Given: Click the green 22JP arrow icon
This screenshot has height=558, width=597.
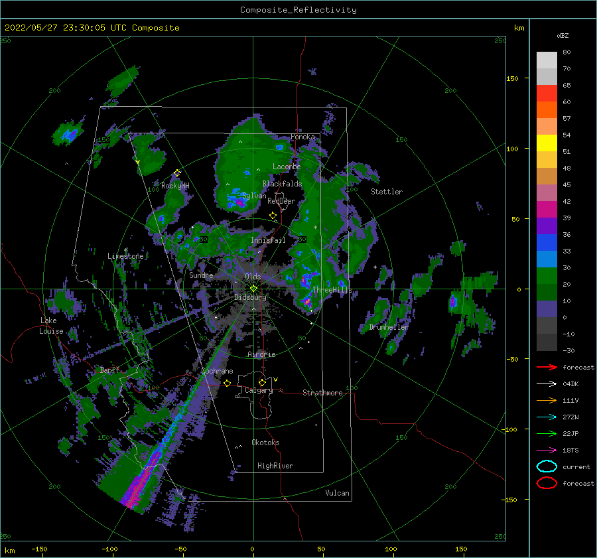Looking at the screenshot, I should coord(547,433).
